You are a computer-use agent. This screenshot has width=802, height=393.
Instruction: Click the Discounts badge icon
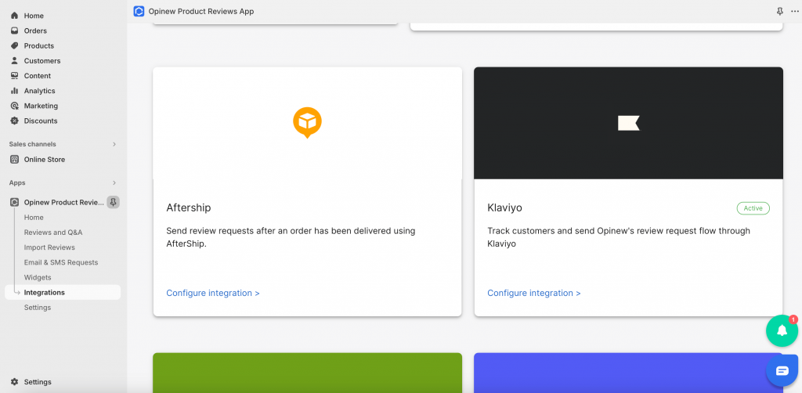[x=14, y=121]
